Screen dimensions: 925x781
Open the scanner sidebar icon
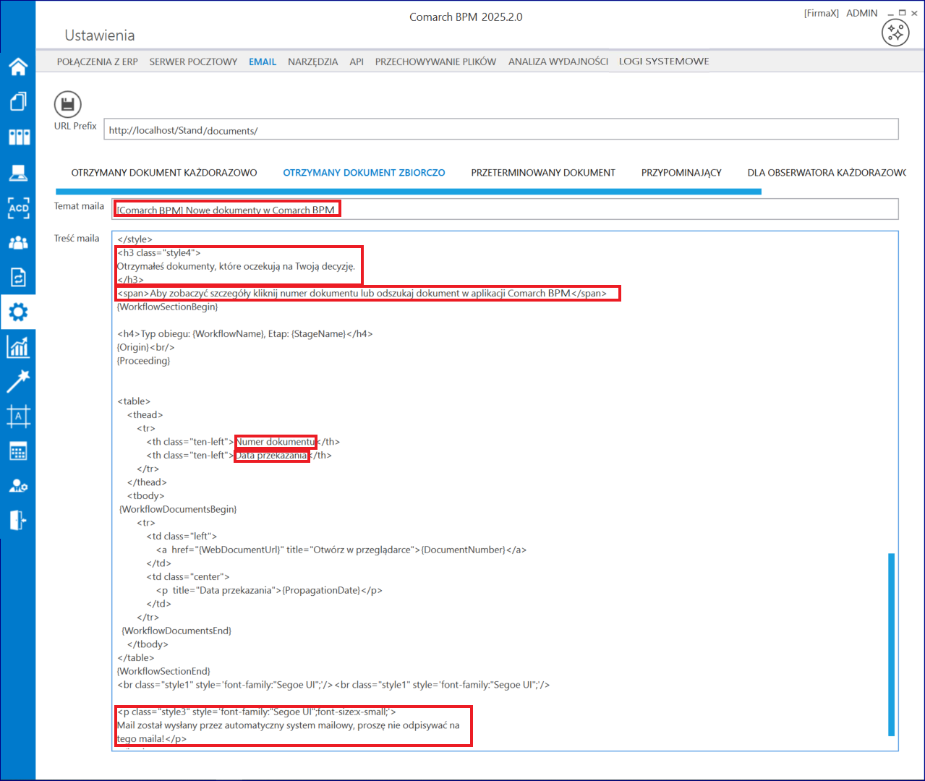[x=18, y=173]
